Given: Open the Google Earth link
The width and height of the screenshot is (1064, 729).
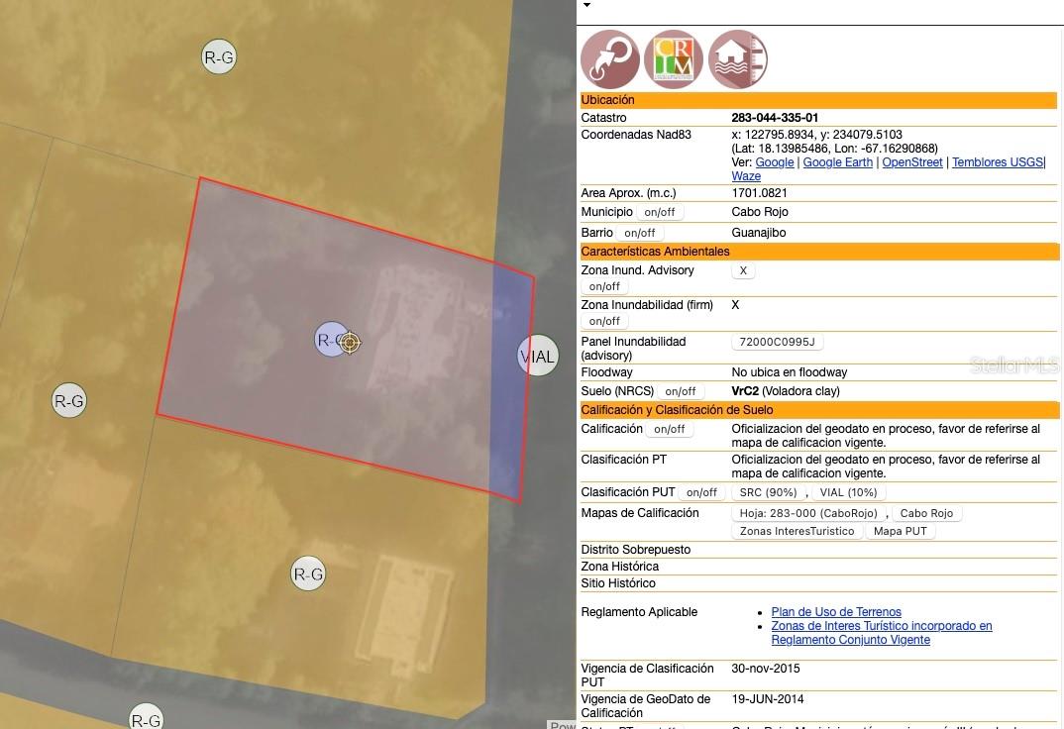Looking at the screenshot, I should [838, 162].
